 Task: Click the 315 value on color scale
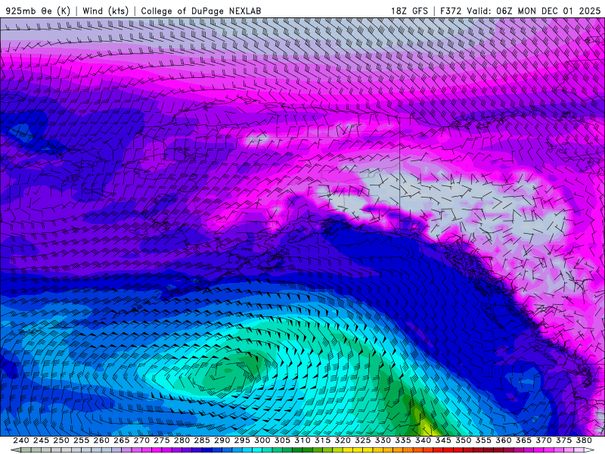coord(323,440)
